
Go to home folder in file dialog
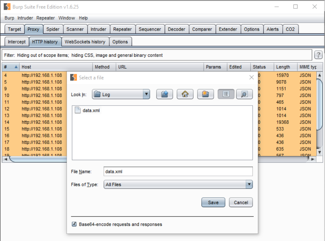pos(185,94)
